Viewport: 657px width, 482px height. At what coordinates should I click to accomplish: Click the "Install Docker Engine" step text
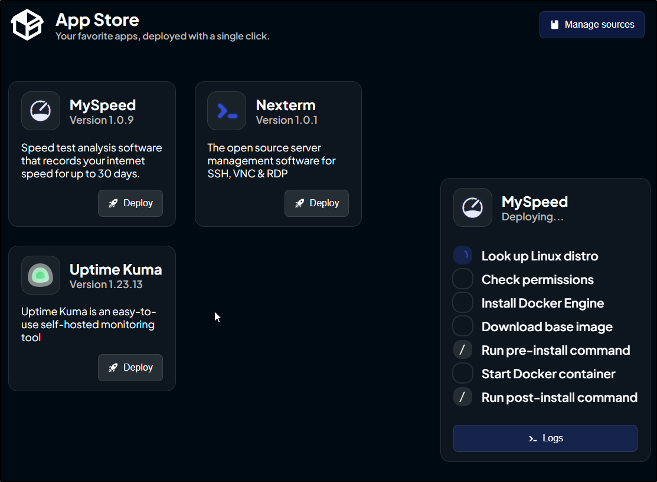click(542, 303)
